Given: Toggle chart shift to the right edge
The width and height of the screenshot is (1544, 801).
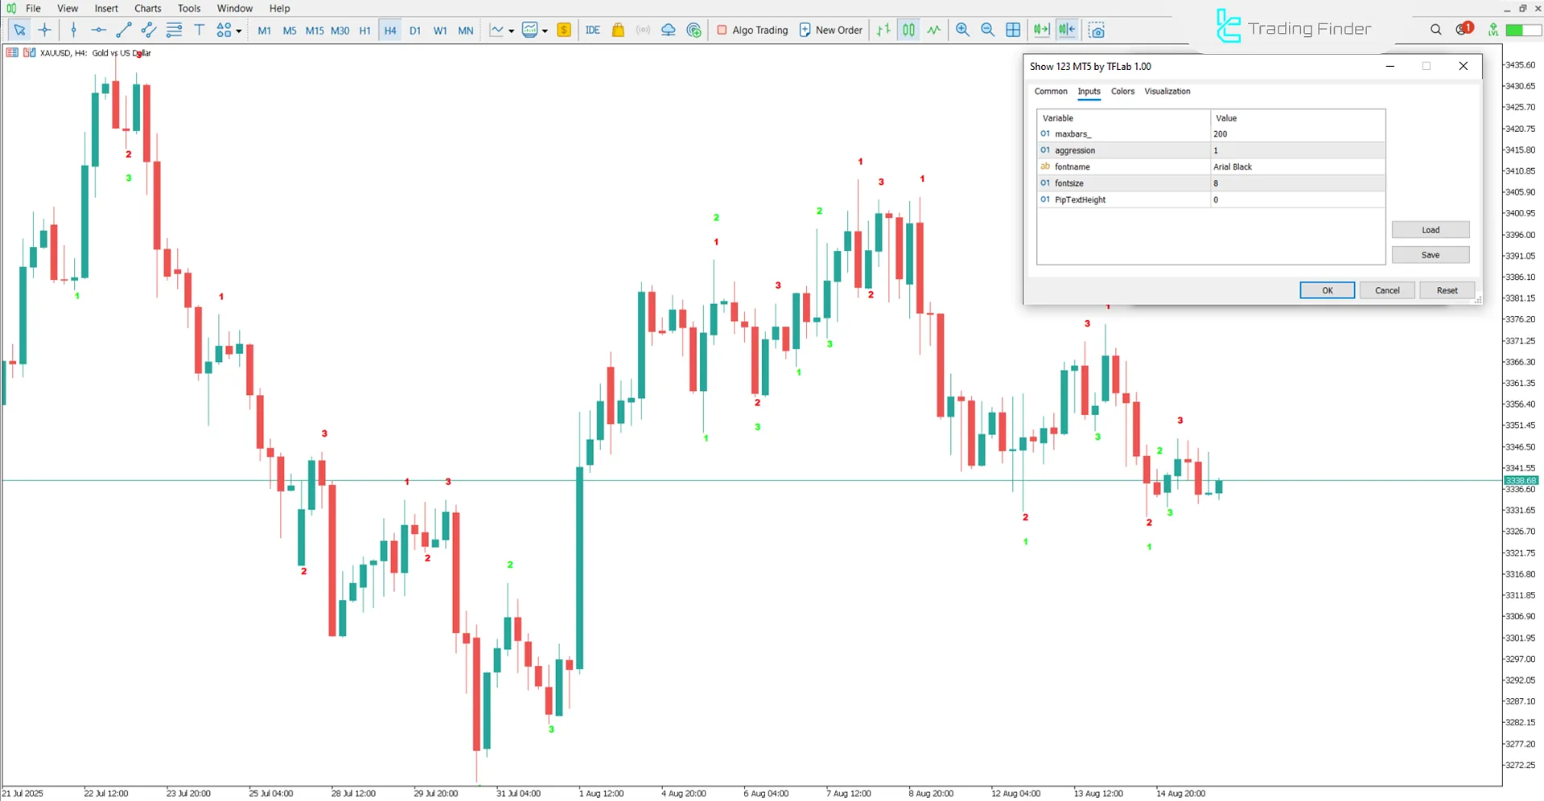Looking at the screenshot, I should click(1067, 30).
